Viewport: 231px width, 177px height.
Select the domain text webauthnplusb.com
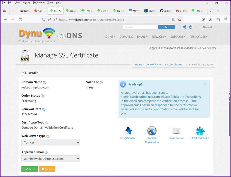pos(35,87)
